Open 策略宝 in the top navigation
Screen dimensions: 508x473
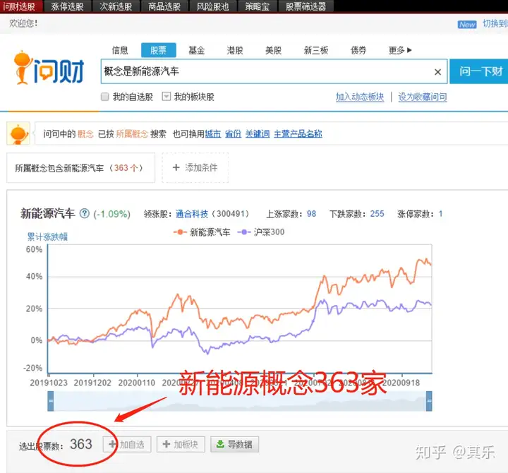[258, 6]
